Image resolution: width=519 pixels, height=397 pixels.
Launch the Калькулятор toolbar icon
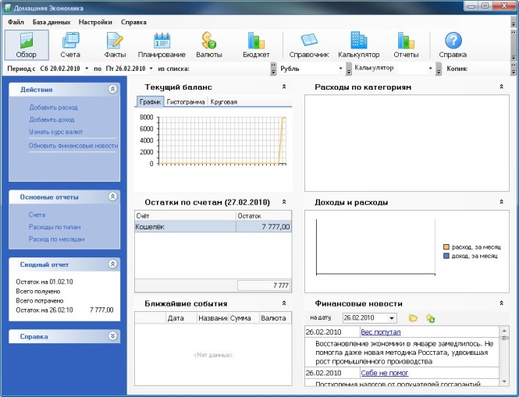click(358, 45)
